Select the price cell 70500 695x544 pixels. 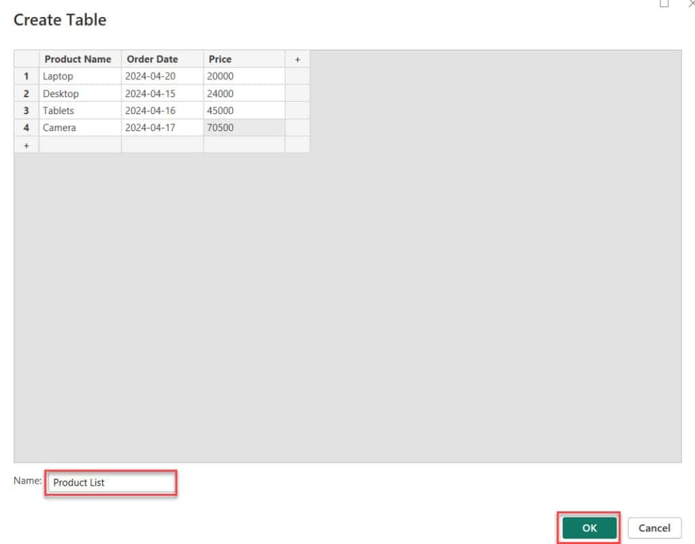point(244,128)
